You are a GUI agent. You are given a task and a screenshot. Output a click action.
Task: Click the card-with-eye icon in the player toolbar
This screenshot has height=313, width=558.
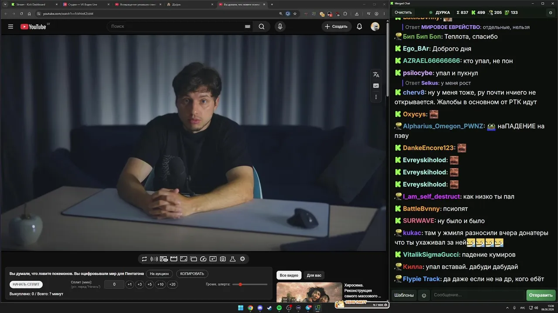coord(164,259)
